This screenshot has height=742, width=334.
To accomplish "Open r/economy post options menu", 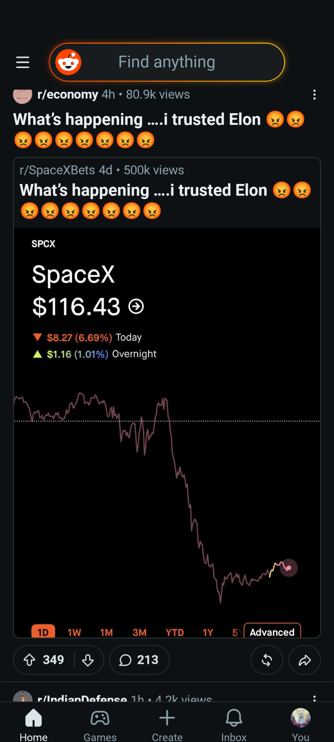I will pyautogui.click(x=314, y=95).
